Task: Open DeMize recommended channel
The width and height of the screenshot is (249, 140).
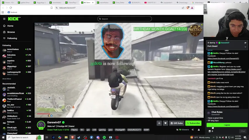Action: (17, 112)
